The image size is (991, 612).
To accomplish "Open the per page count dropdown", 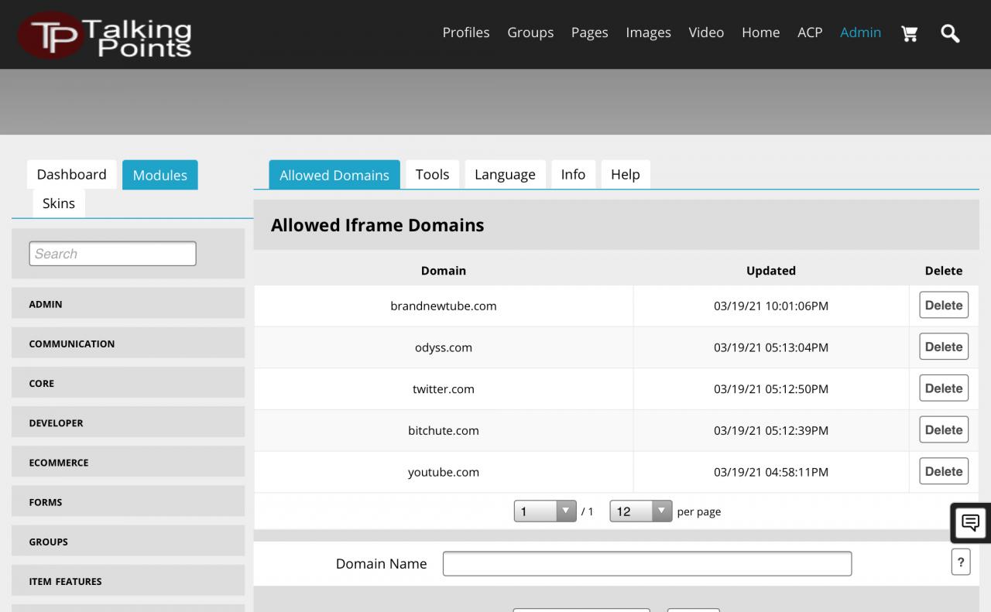I will tap(640, 511).
